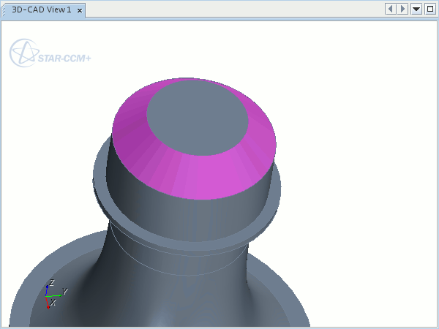Select the flat grey top face
This screenshot has width=439, height=329.
[198, 118]
